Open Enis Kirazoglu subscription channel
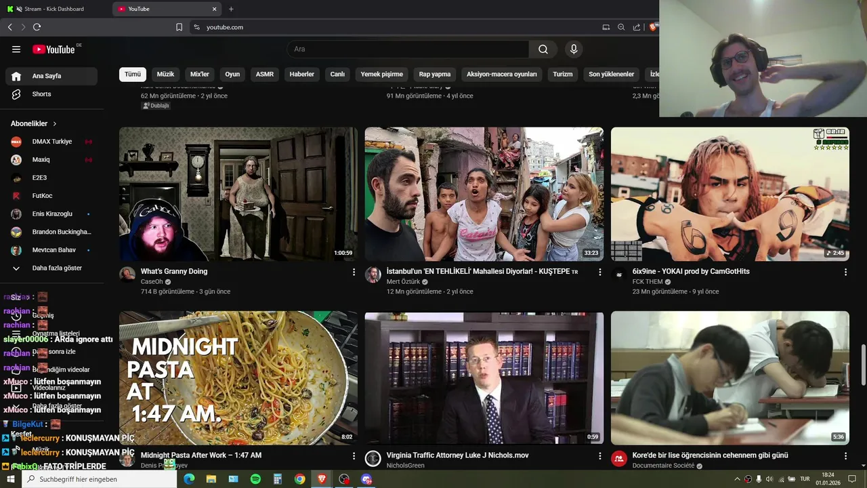867x488 pixels. click(x=51, y=214)
